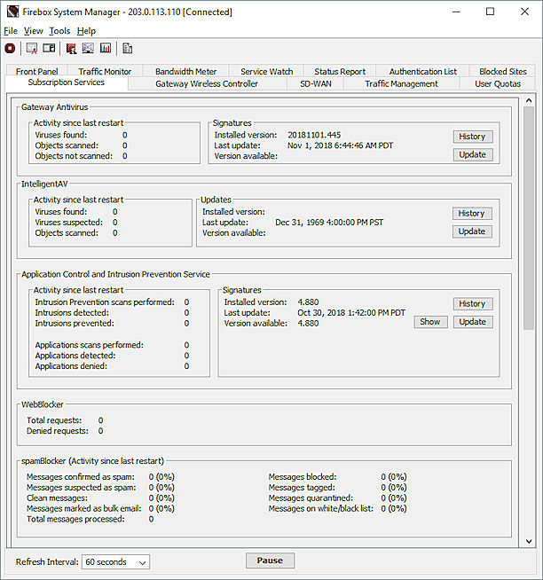Click the network monitor screen toolbar icon
543x580 pixels.
(88, 49)
